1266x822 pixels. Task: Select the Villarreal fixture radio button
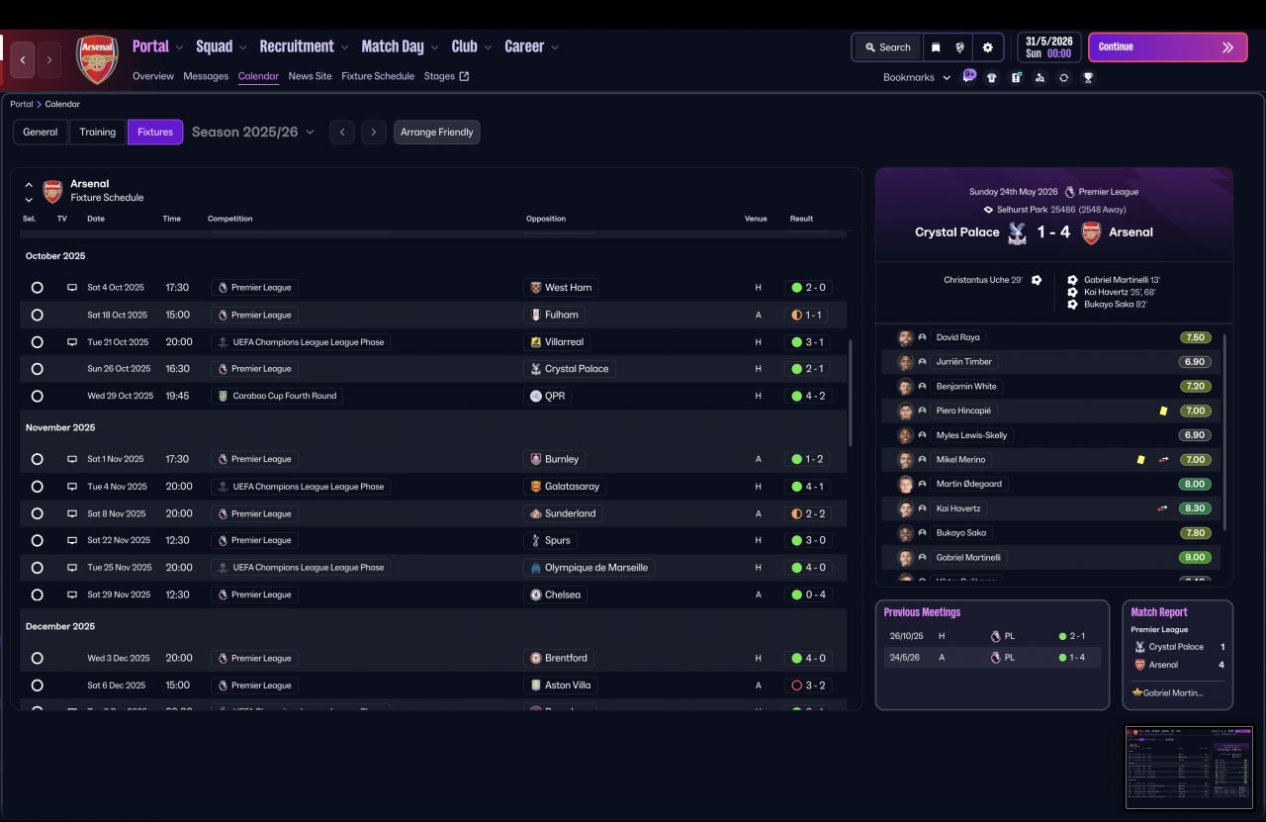[37, 342]
